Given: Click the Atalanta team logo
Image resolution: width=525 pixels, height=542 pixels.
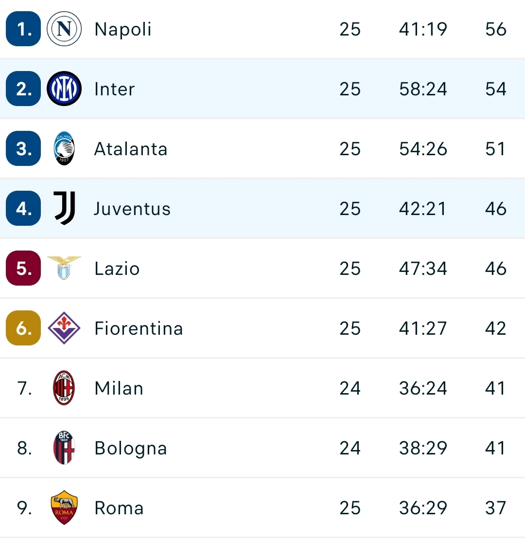Looking at the screenshot, I should (63, 148).
